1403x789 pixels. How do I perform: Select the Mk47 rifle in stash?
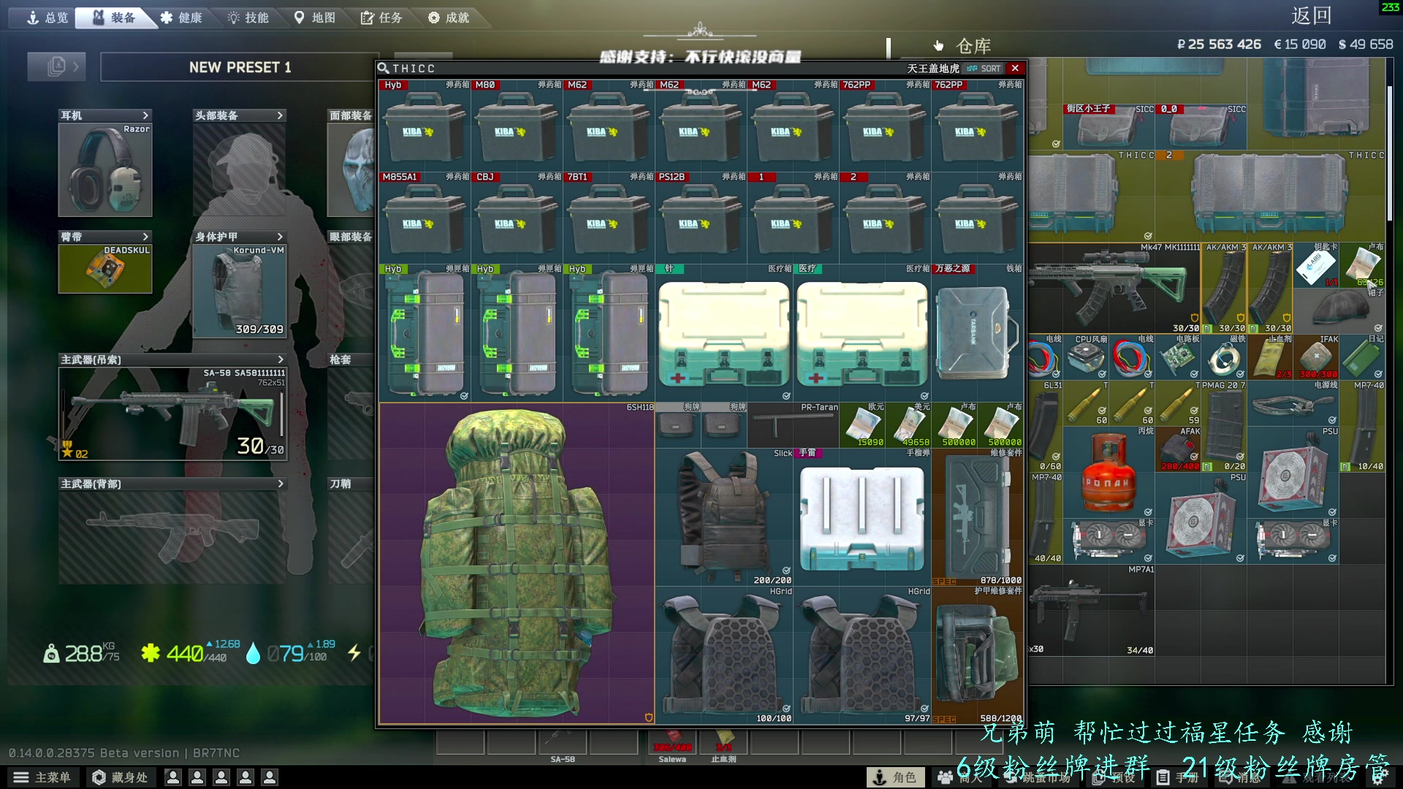pos(1114,288)
